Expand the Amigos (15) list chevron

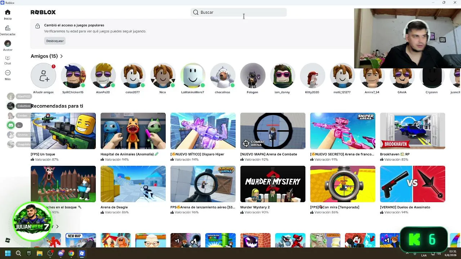[62, 56]
